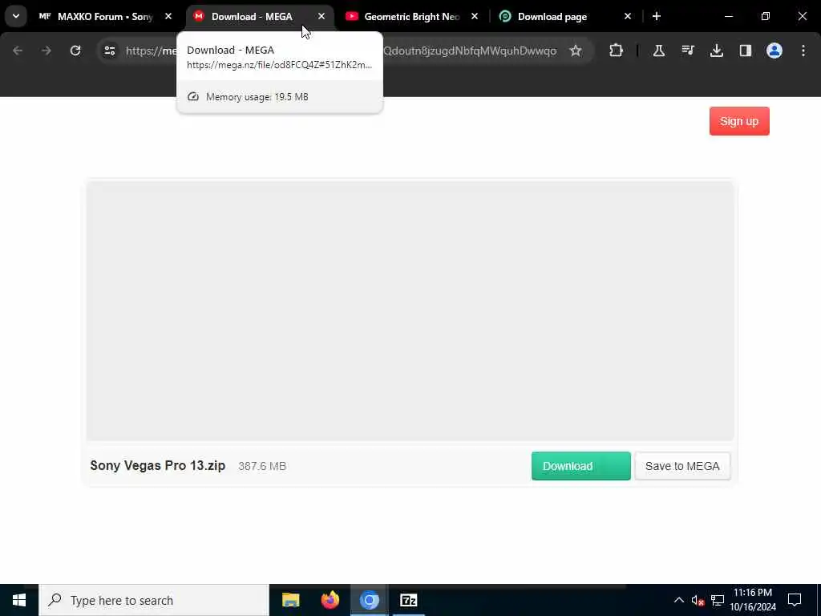
Task: Open 7-Zip from the taskbar
Action: pos(408,600)
